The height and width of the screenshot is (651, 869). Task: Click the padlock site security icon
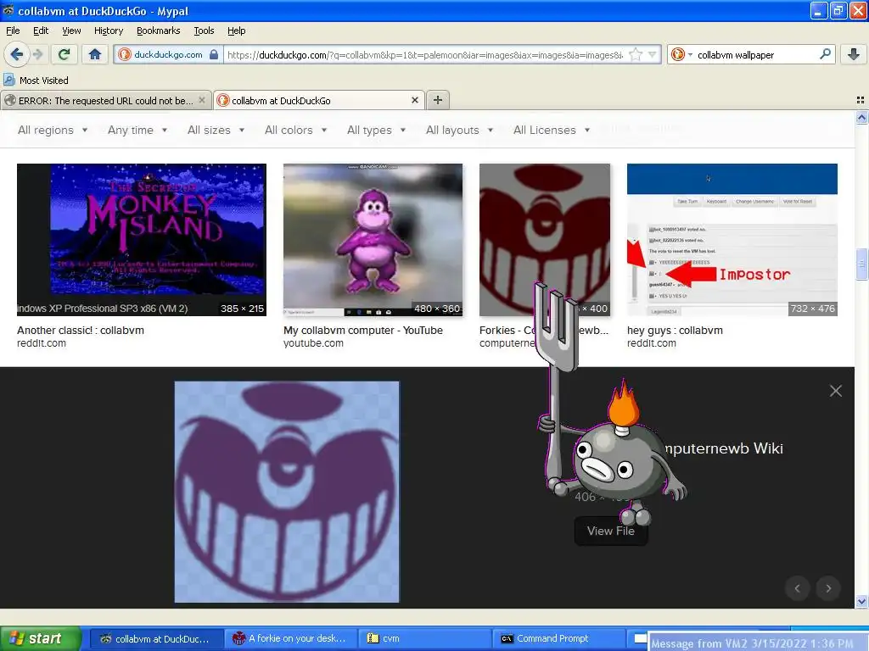213,55
